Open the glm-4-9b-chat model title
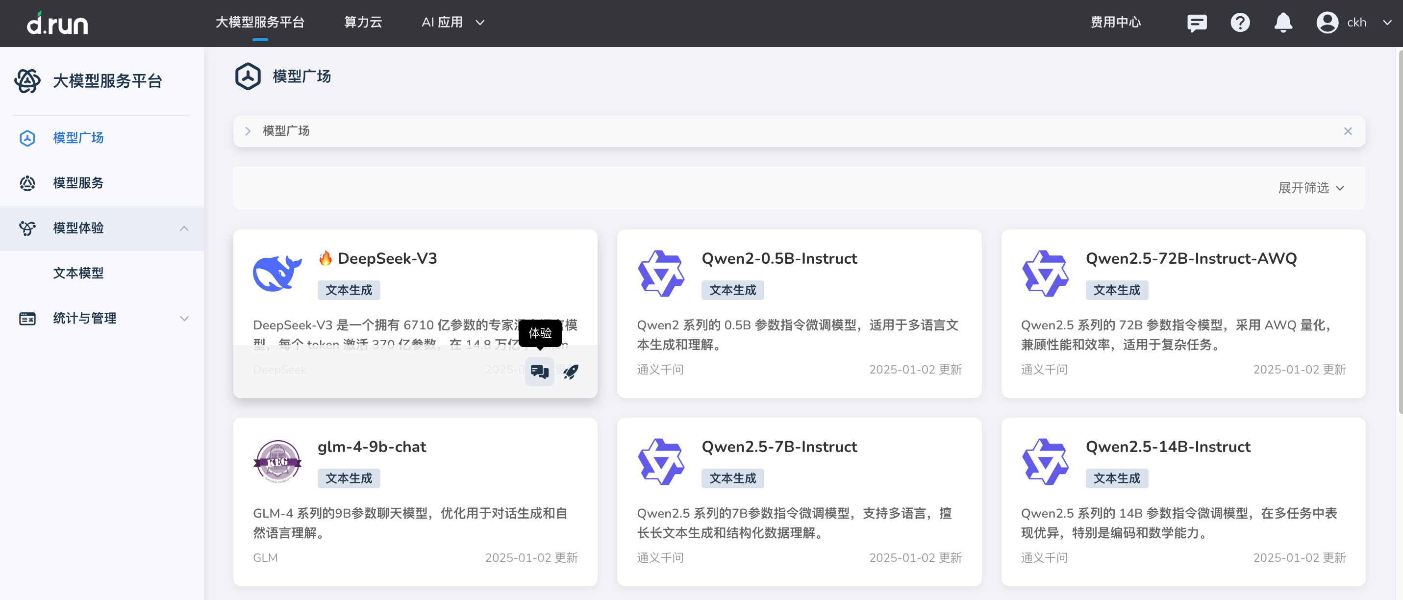Screen dimensions: 1403x600 click(x=372, y=447)
